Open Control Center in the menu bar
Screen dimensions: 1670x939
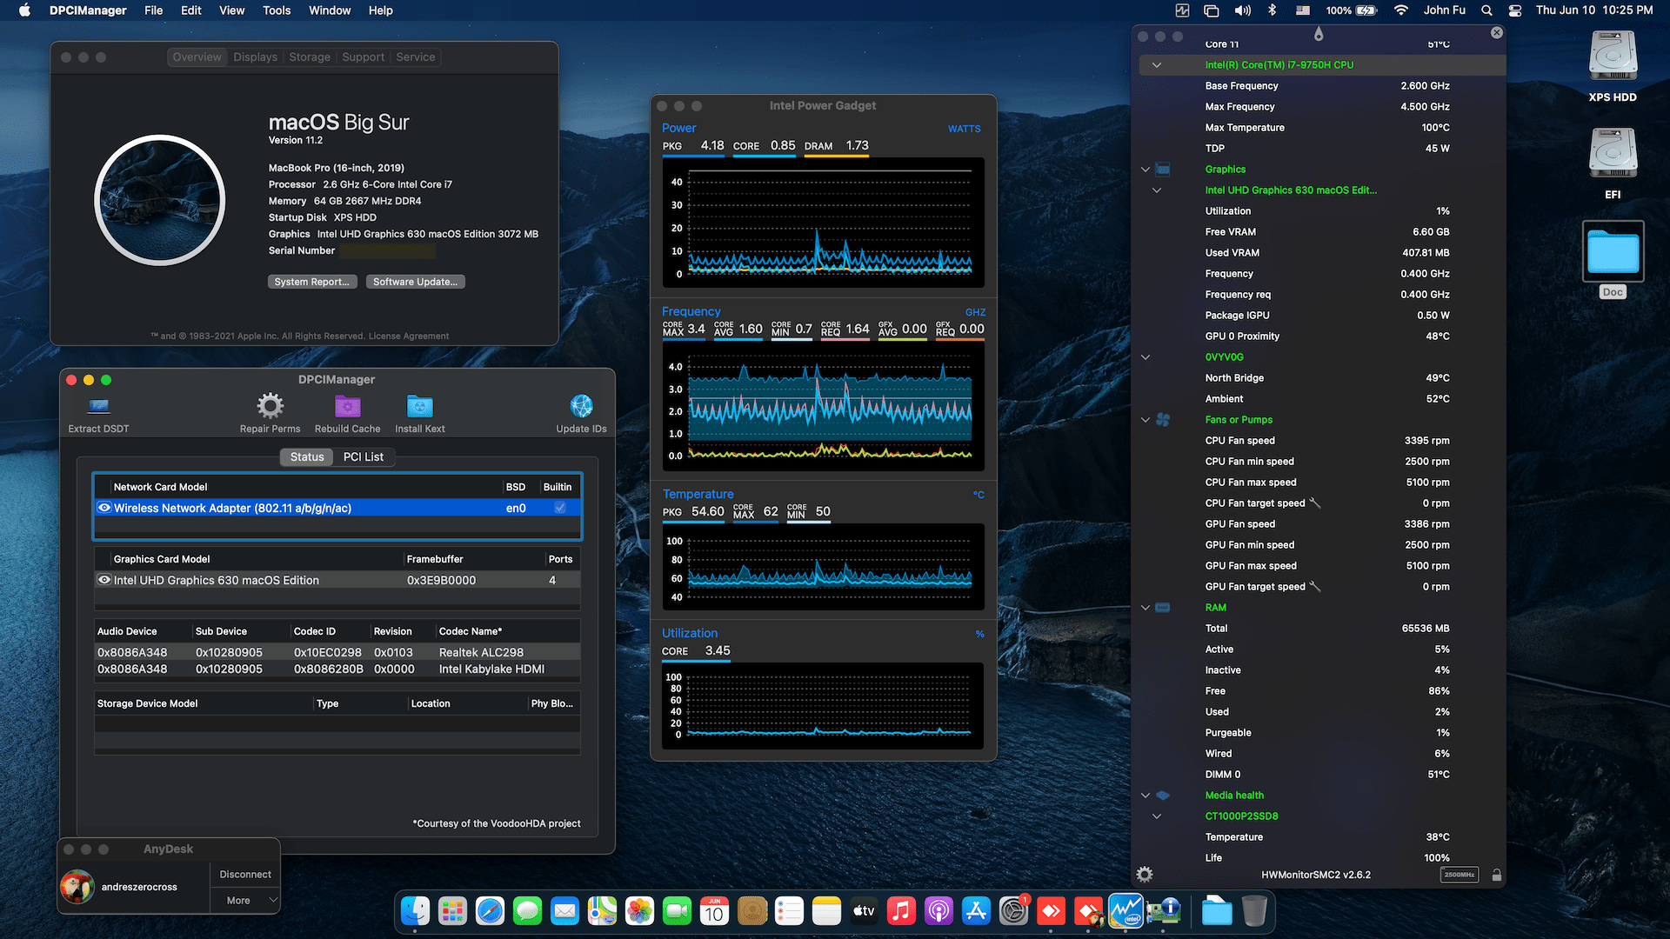click(x=1515, y=10)
